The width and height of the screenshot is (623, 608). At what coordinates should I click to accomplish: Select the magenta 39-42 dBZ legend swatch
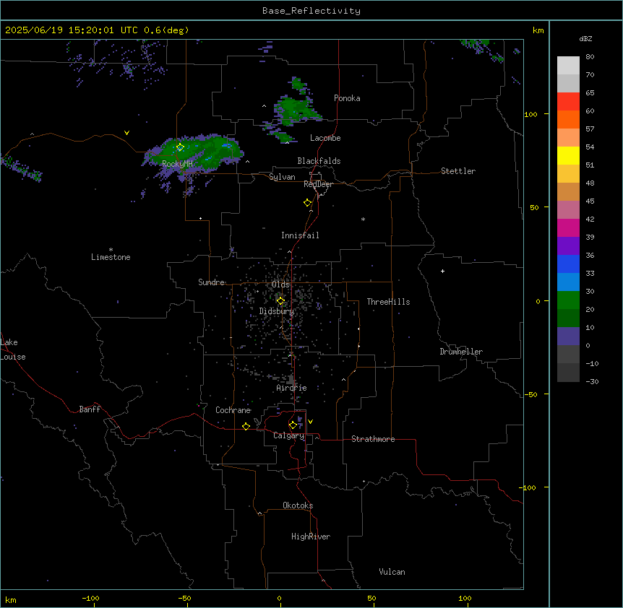point(568,227)
